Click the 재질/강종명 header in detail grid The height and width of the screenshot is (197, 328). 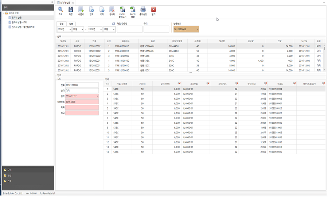122,84
